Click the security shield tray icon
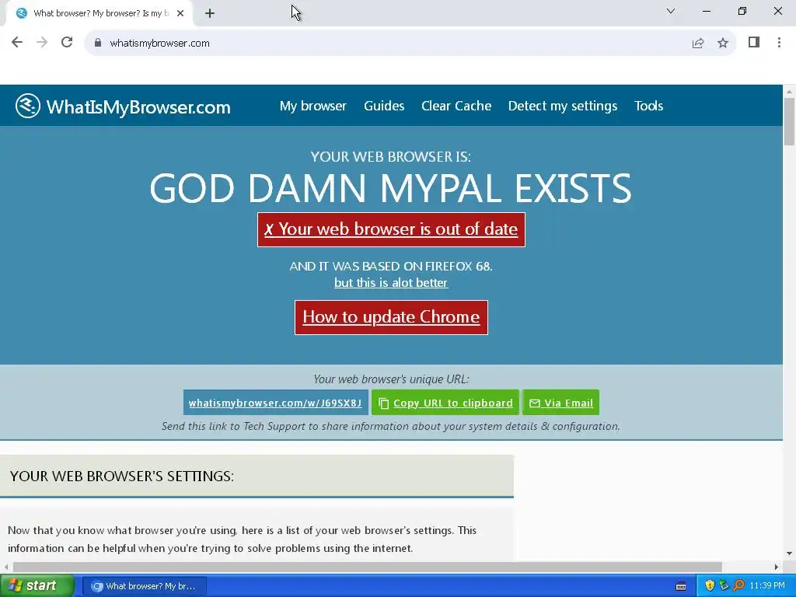This screenshot has width=796, height=597. [710, 586]
